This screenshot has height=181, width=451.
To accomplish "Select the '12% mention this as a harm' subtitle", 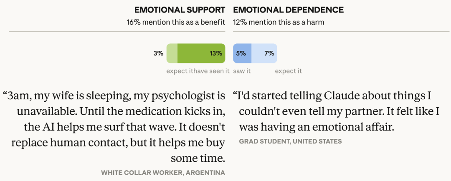I will [x=279, y=22].
